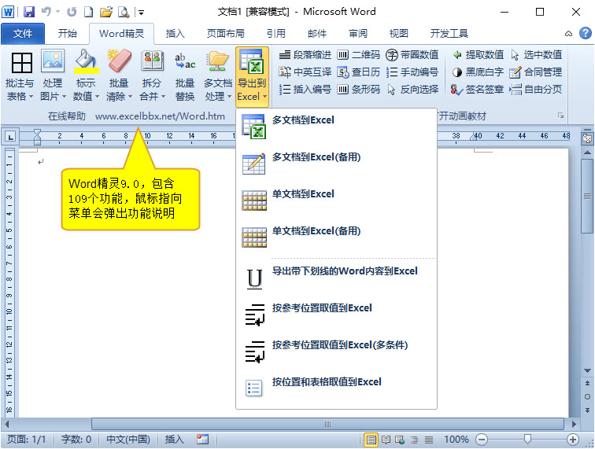Click the 自由分页 button
This screenshot has width=595, height=449.
click(x=535, y=90)
